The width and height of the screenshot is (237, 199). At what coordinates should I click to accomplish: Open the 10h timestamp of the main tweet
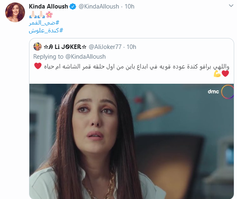129,6
